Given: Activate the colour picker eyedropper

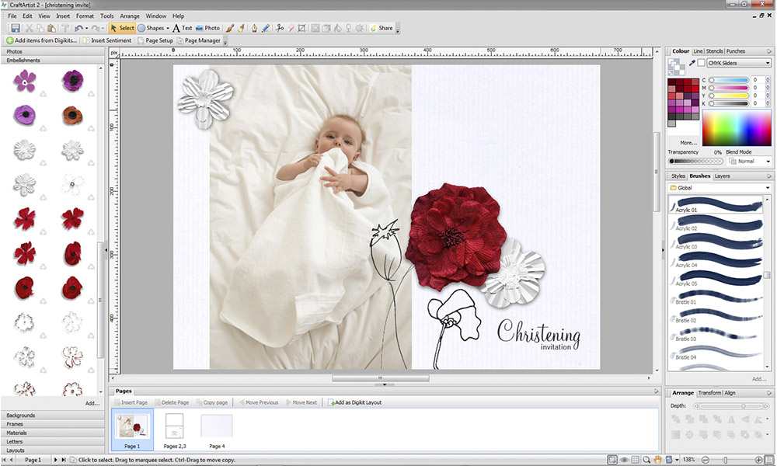Looking at the screenshot, I should (x=692, y=63).
